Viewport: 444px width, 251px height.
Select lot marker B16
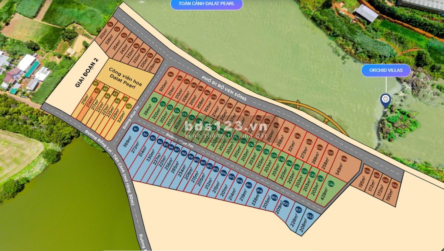pyautogui.click(x=239, y=181)
